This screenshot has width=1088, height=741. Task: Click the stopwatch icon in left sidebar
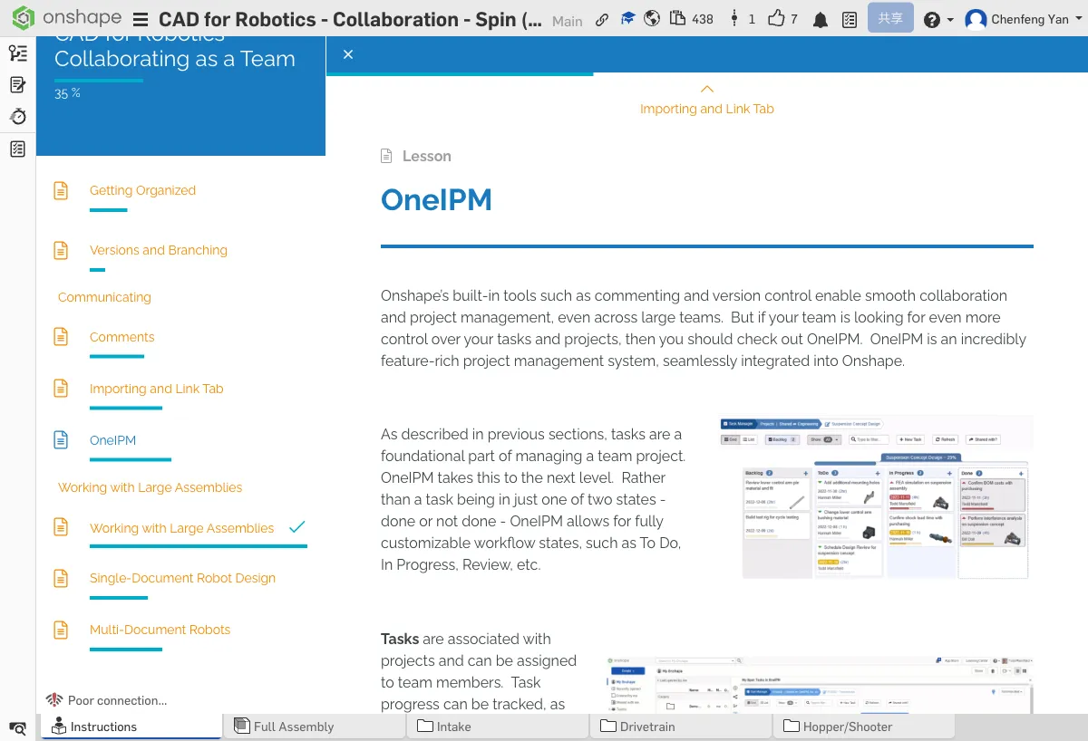(17, 117)
